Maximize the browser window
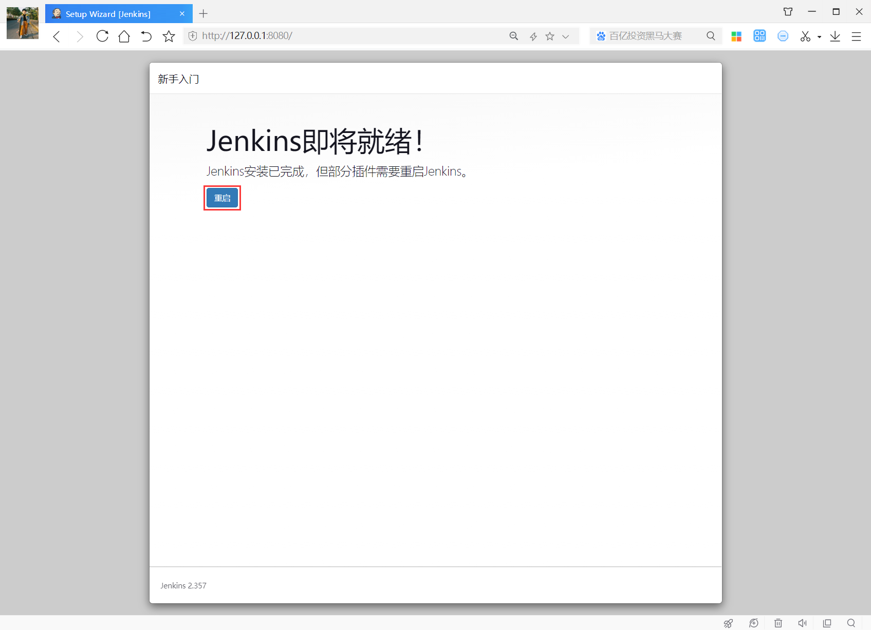This screenshot has height=630, width=871. pos(836,11)
